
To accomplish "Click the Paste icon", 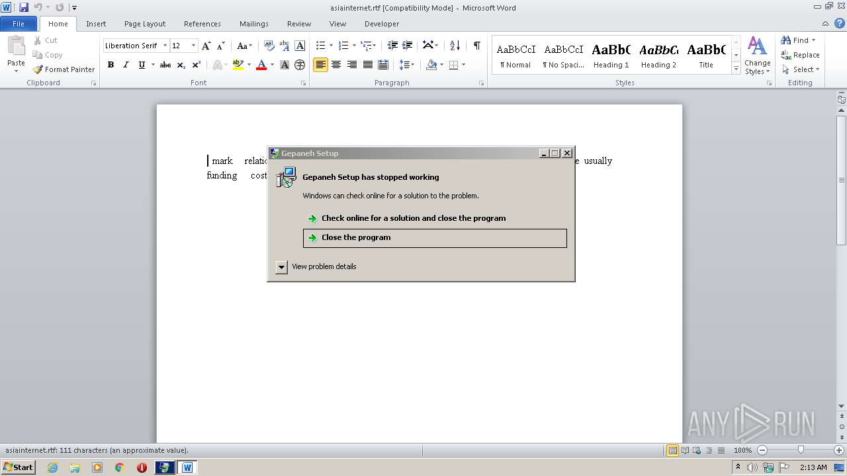I will pos(16,46).
